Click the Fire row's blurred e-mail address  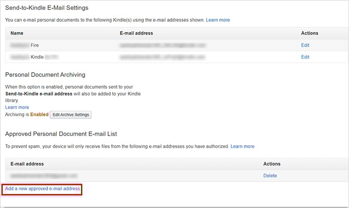[x=162, y=45]
